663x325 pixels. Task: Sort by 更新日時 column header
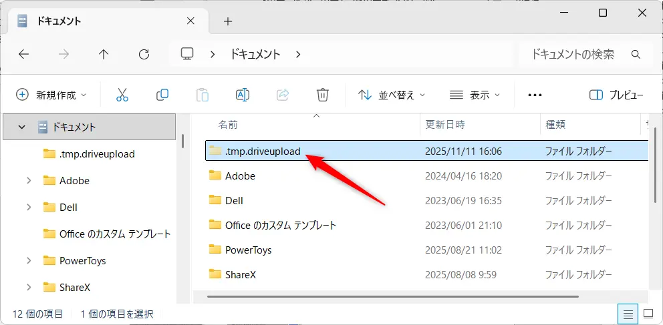point(445,124)
